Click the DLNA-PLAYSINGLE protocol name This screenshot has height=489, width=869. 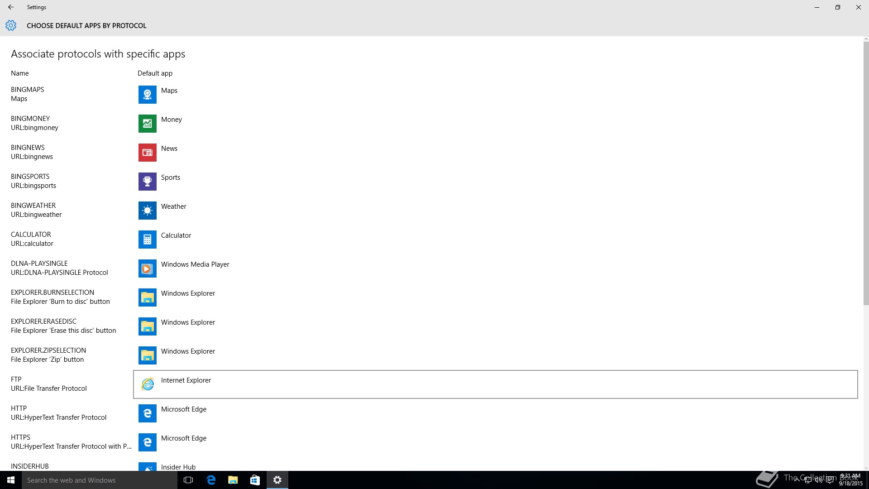[39, 264]
